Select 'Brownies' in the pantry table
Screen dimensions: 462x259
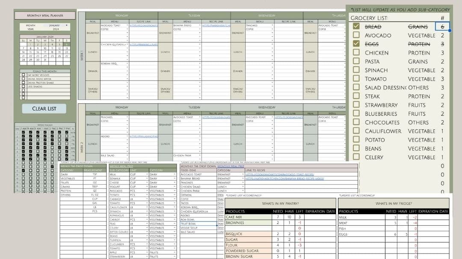coord(248,223)
